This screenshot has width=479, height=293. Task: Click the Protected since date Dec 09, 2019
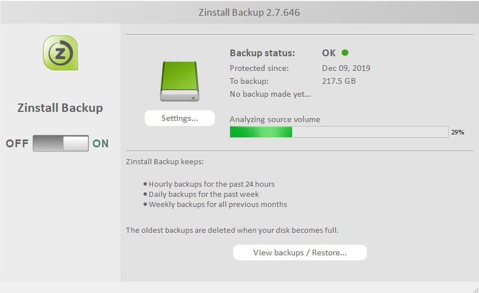(346, 67)
